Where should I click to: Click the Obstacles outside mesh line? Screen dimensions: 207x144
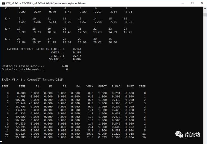[25, 69]
